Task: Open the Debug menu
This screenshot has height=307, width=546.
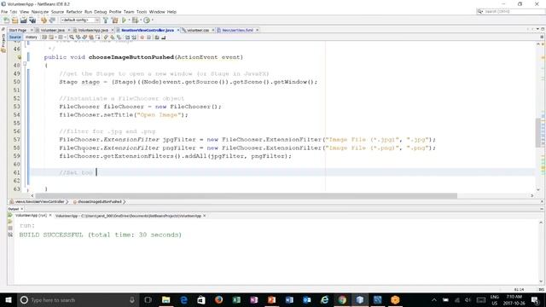Action: click(x=101, y=12)
